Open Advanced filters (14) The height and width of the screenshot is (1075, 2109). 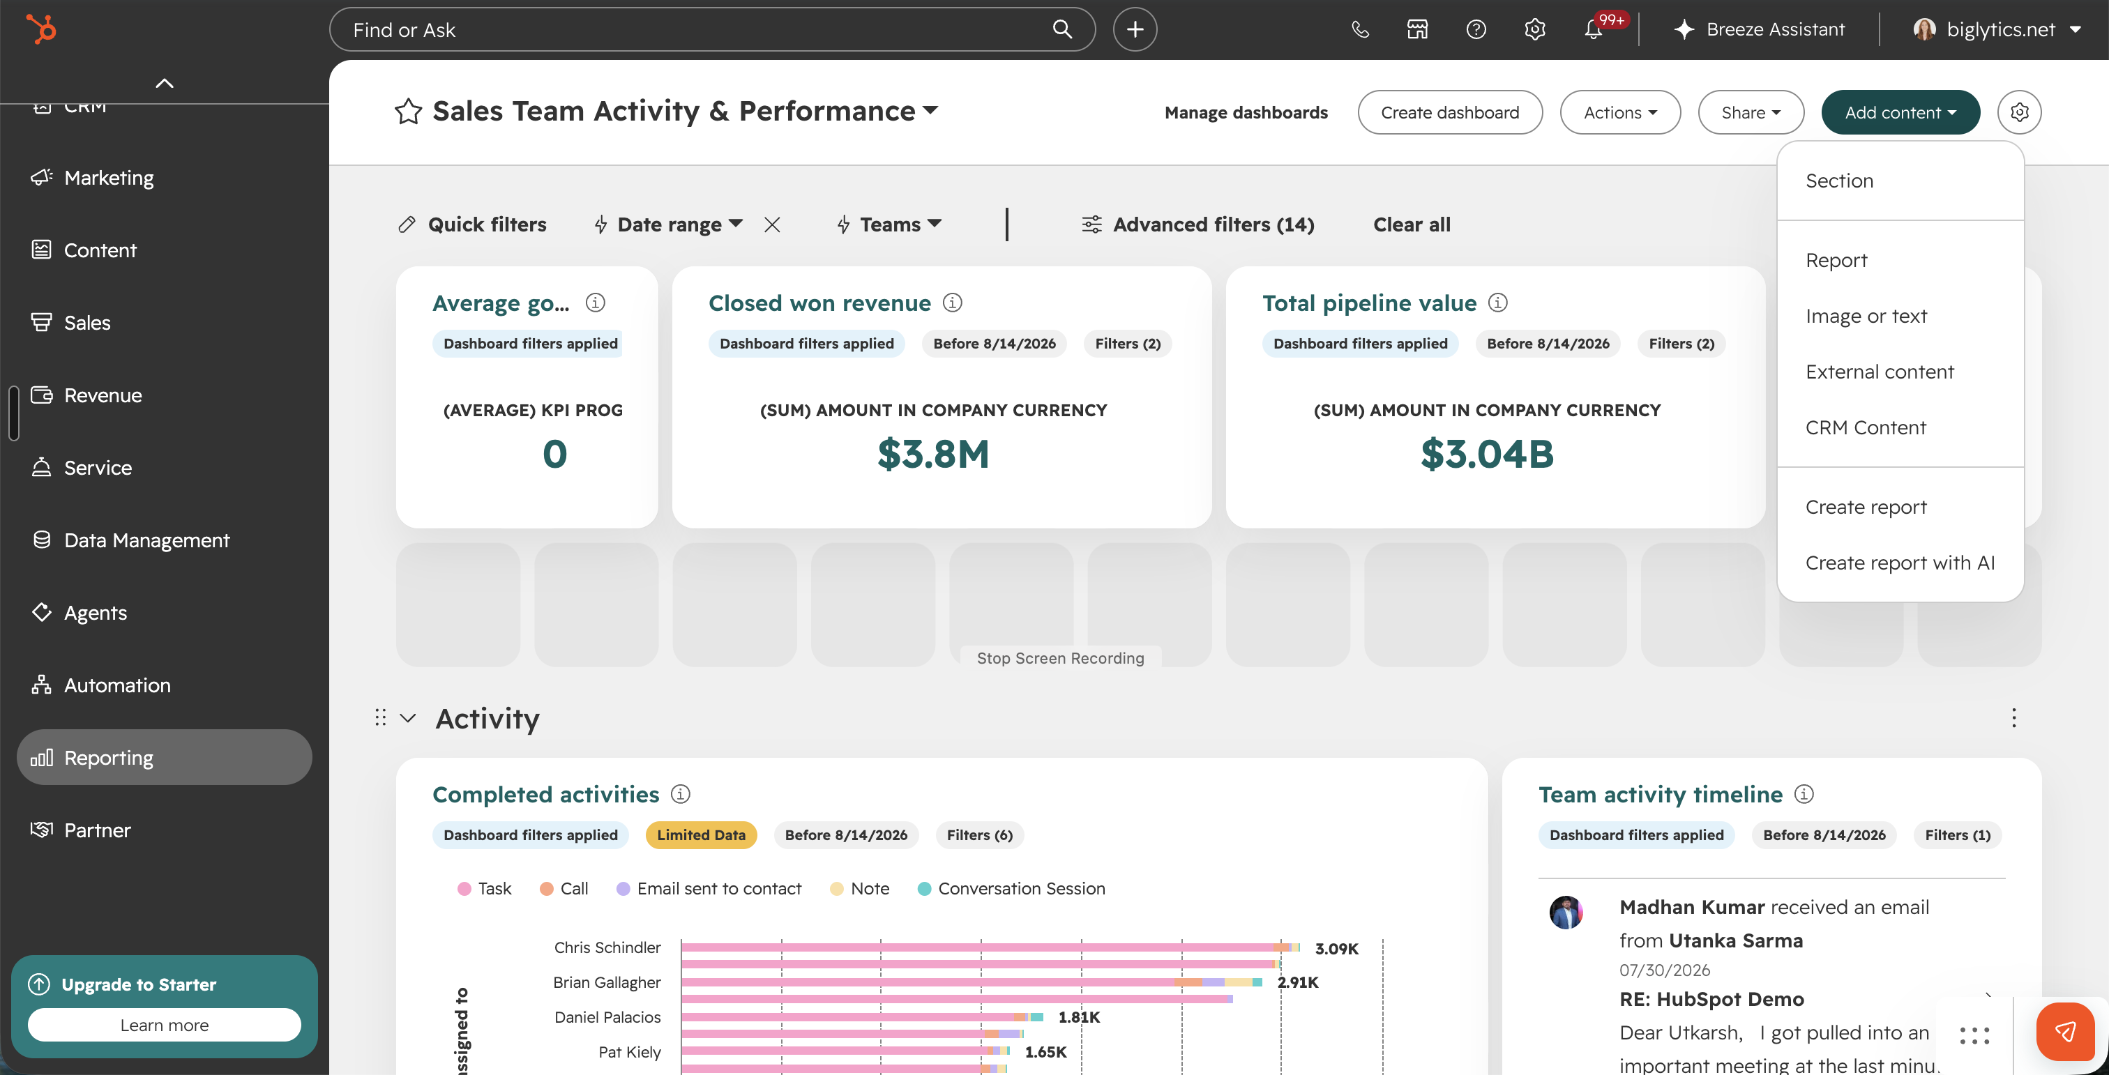pyautogui.click(x=1197, y=224)
